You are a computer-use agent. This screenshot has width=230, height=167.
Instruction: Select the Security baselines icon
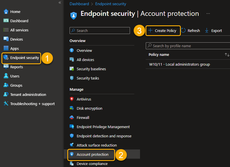click(72, 69)
